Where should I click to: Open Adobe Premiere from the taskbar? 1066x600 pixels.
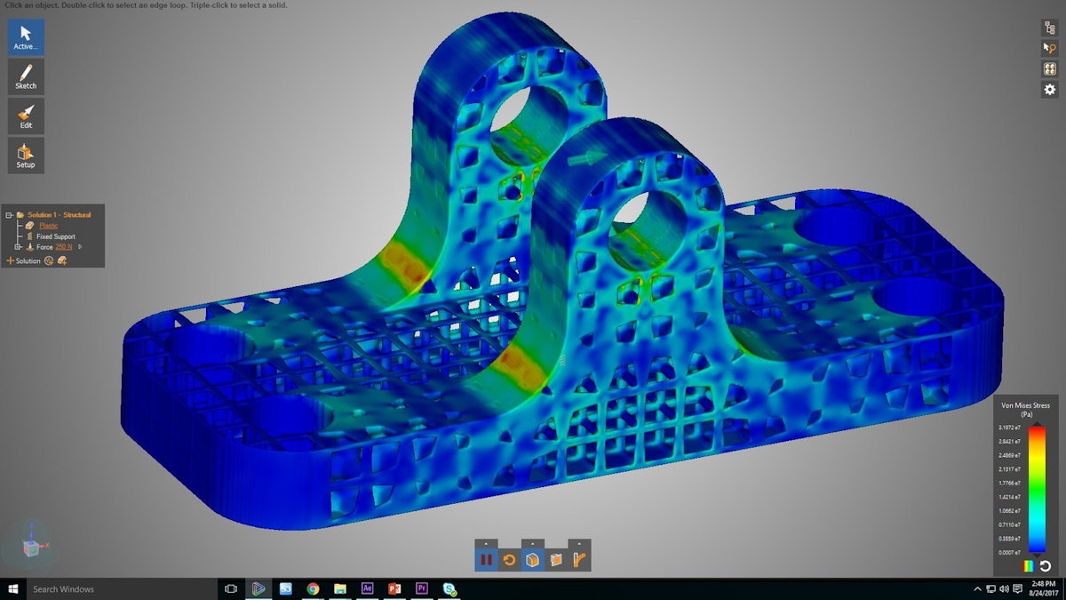[x=421, y=588]
